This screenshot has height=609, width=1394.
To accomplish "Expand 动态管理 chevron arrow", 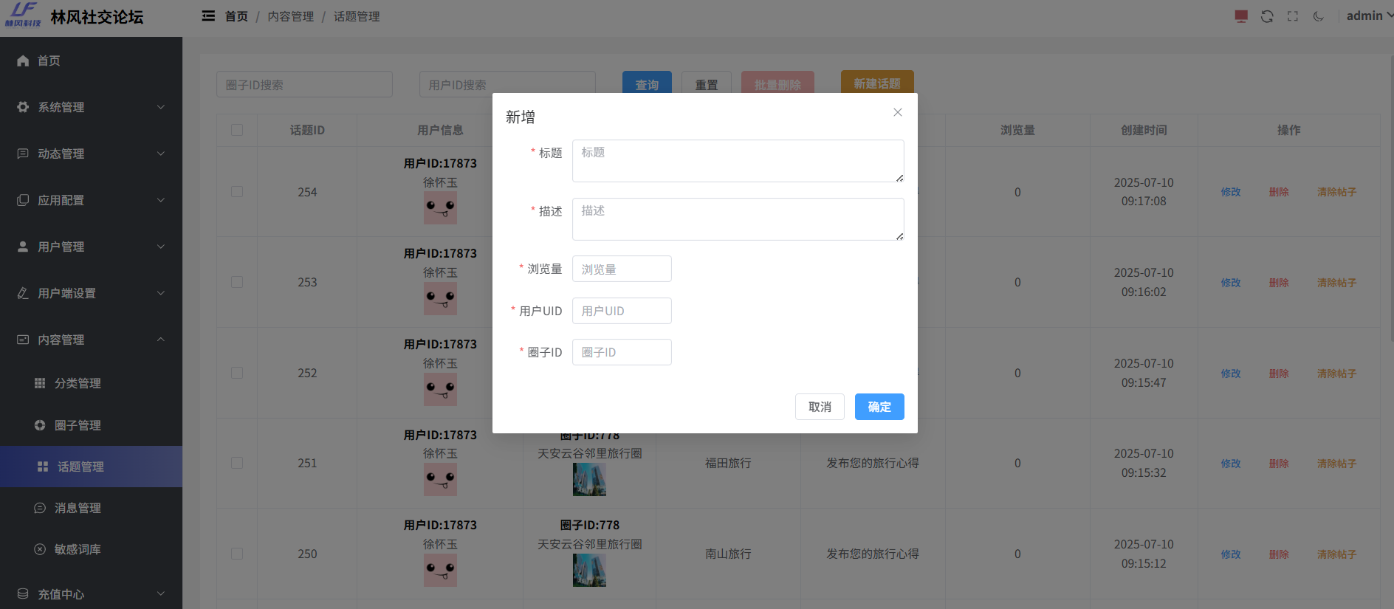I will pyautogui.click(x=161, y=154).
